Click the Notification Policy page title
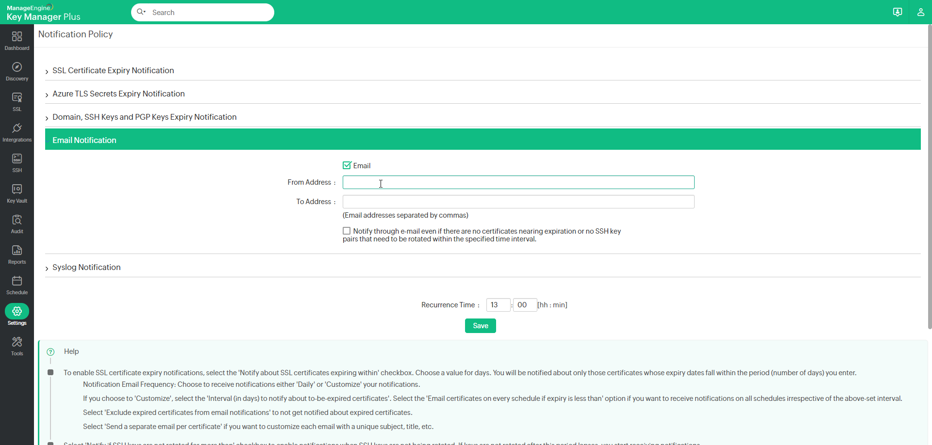The image size is (932, 445). (x=76, y=34)
